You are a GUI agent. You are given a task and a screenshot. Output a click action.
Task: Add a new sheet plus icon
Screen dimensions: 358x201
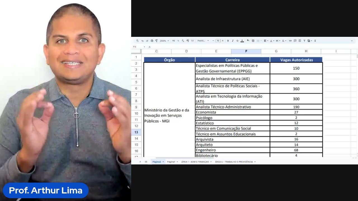140,162
